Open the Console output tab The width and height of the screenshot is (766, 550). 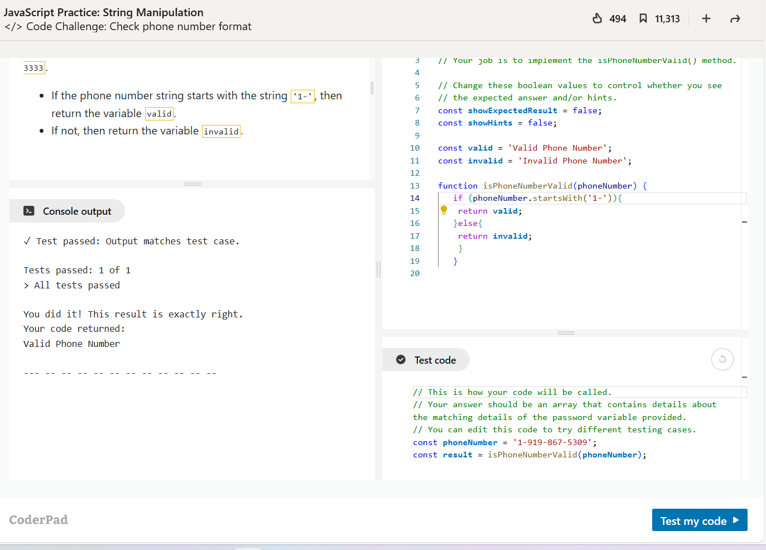(x=76, y=211)
